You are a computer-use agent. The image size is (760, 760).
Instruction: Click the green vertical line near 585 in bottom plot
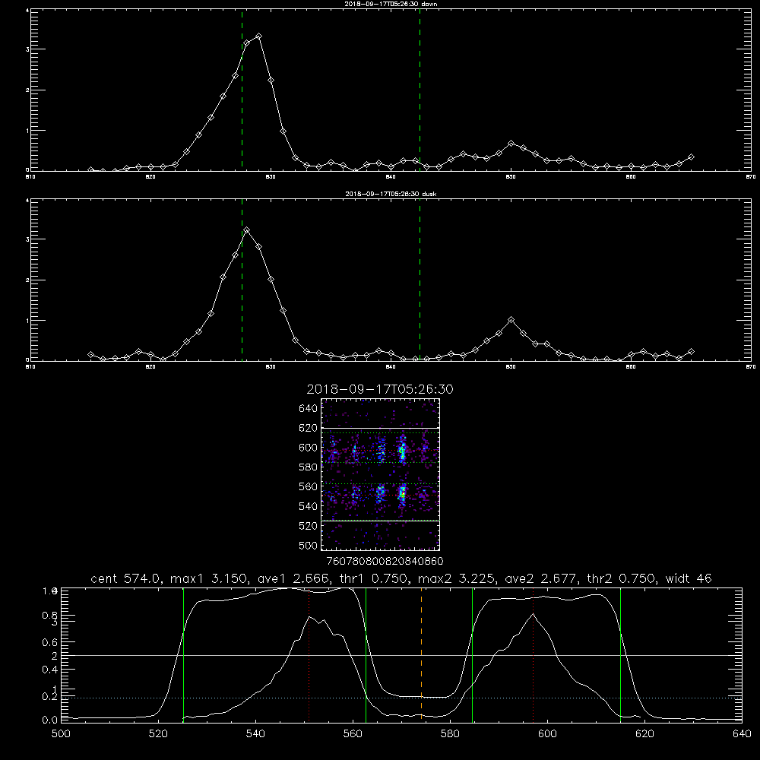coord(472,654)
